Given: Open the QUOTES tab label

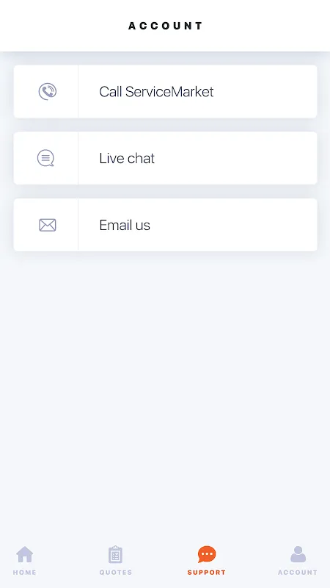Looking at the screenshot, I should coord(116,573).
